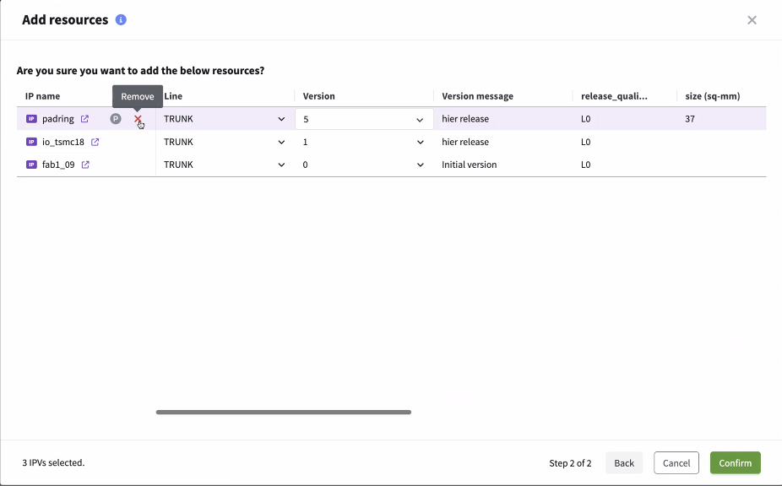Click the red Remove icon for padring
The image size is (782, 486).
click(138, 119)
